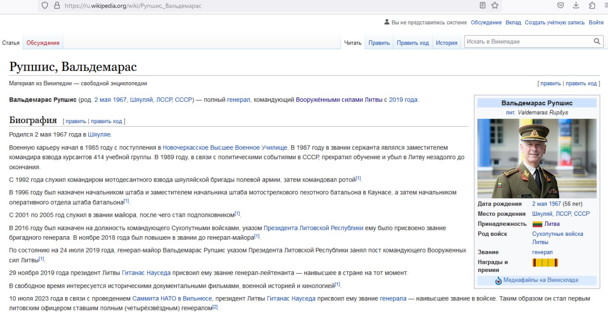The image size is (608, 318).
Task: Toggle reader view icon in address bar
Action: coord(483,6)
